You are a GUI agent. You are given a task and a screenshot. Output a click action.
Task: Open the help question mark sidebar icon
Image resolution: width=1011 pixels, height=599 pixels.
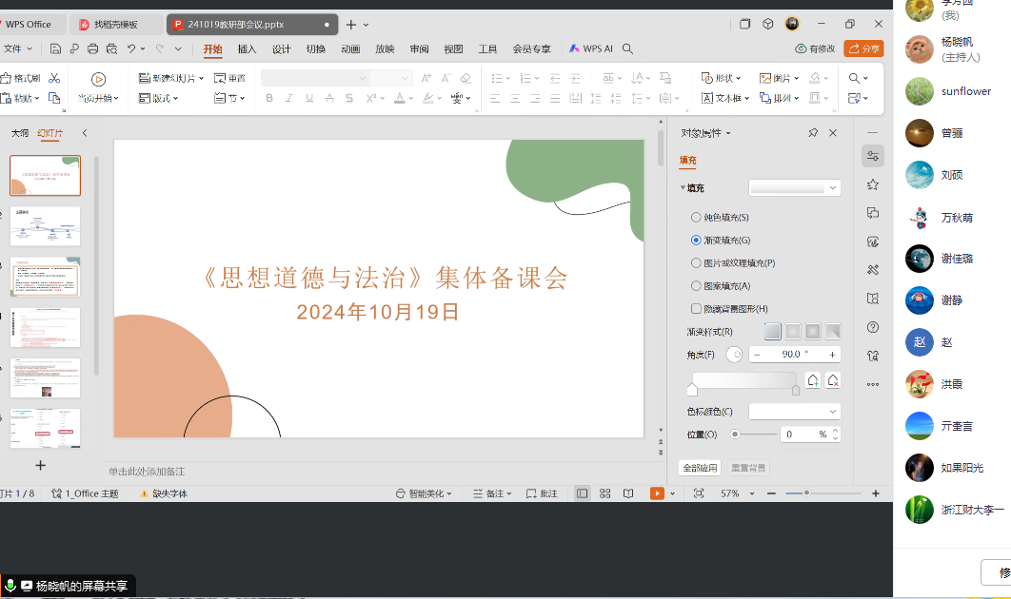coord(872,327)
